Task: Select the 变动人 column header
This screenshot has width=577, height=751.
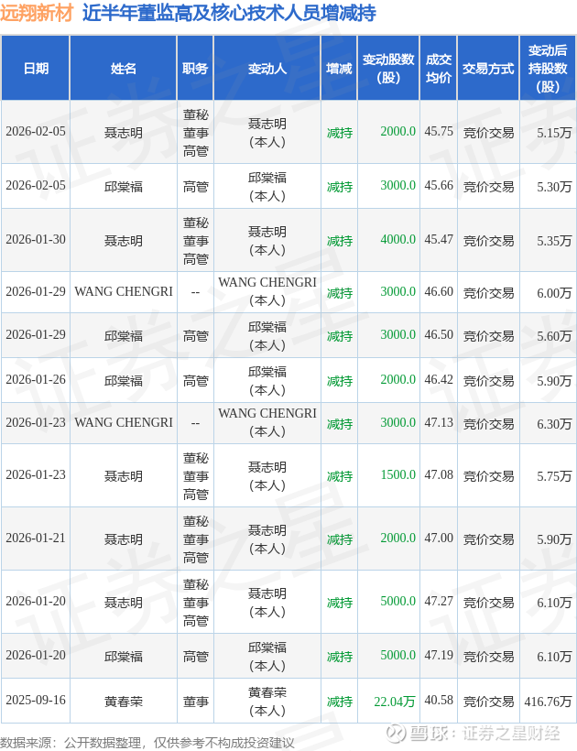Action: pos(267,69)
